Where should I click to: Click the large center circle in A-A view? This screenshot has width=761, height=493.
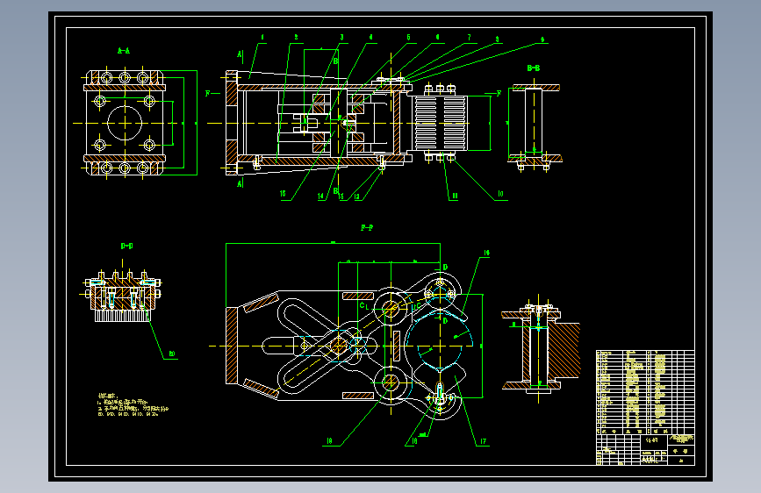coord(125,123)
